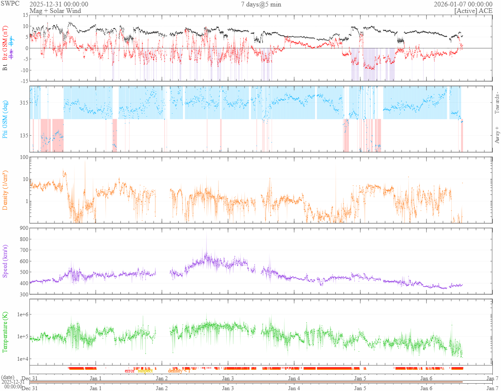Toggle the Bt series legend label
This screenshot has height=391, width=501.
(5, 67)
